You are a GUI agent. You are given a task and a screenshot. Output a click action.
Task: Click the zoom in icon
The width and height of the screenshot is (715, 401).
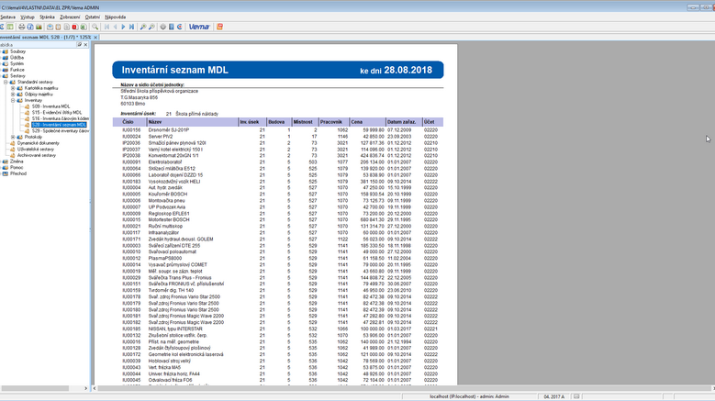[x=142, y=27]
